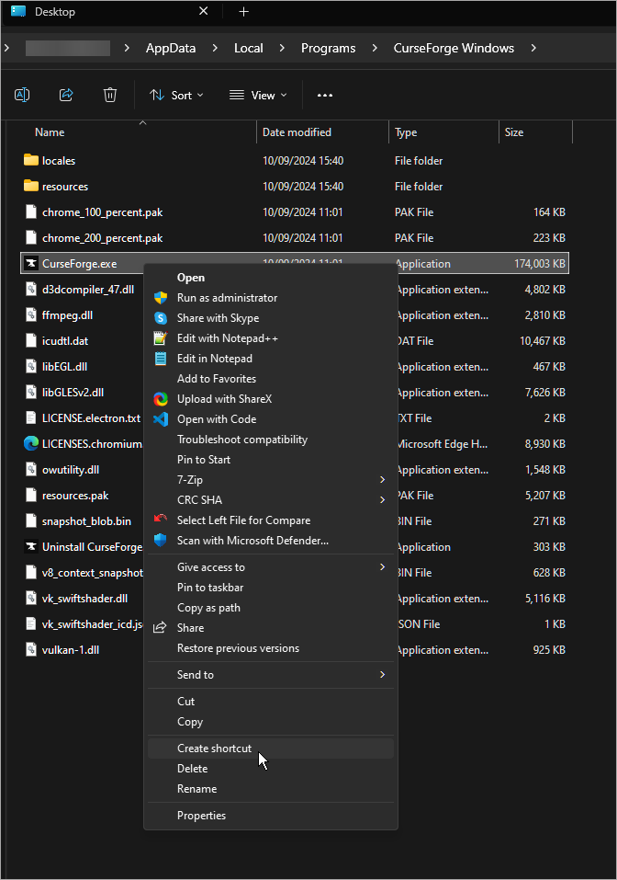
Task: Select Delete in context menu
Action: [x=271, y=769]
